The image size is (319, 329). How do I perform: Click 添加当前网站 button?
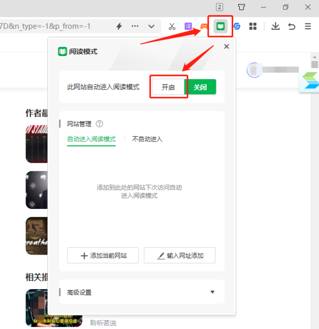pyautogui.click(x=103, y=255)
